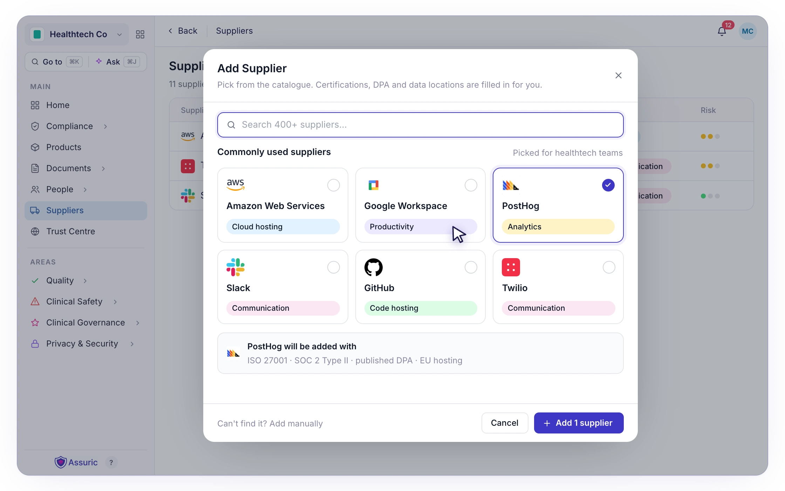Click the green Code hosting tag on GitHub

click(421, 308)
